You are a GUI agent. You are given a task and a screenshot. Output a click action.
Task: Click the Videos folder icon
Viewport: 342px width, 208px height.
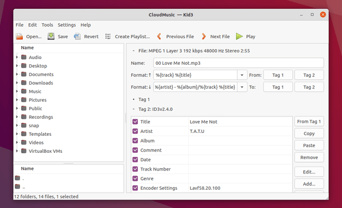[x=24, y=143]
